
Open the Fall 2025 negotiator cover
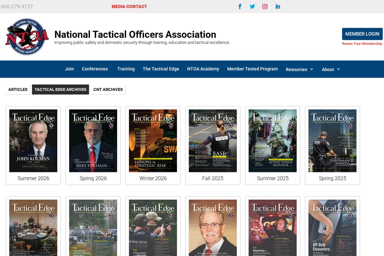tap(213, 141)
